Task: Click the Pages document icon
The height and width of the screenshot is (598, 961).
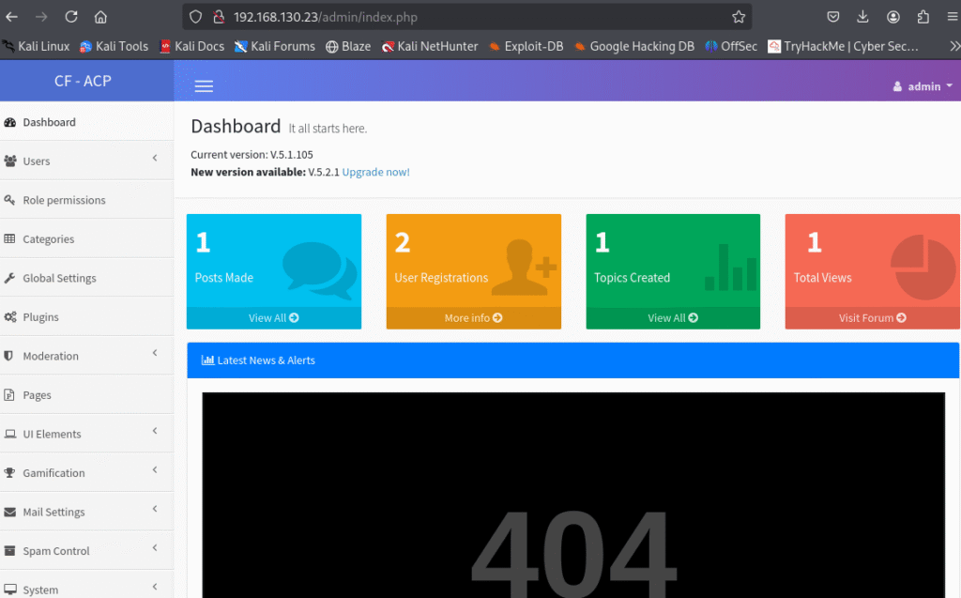Action: pyautogui.click(x=10, y=395)
